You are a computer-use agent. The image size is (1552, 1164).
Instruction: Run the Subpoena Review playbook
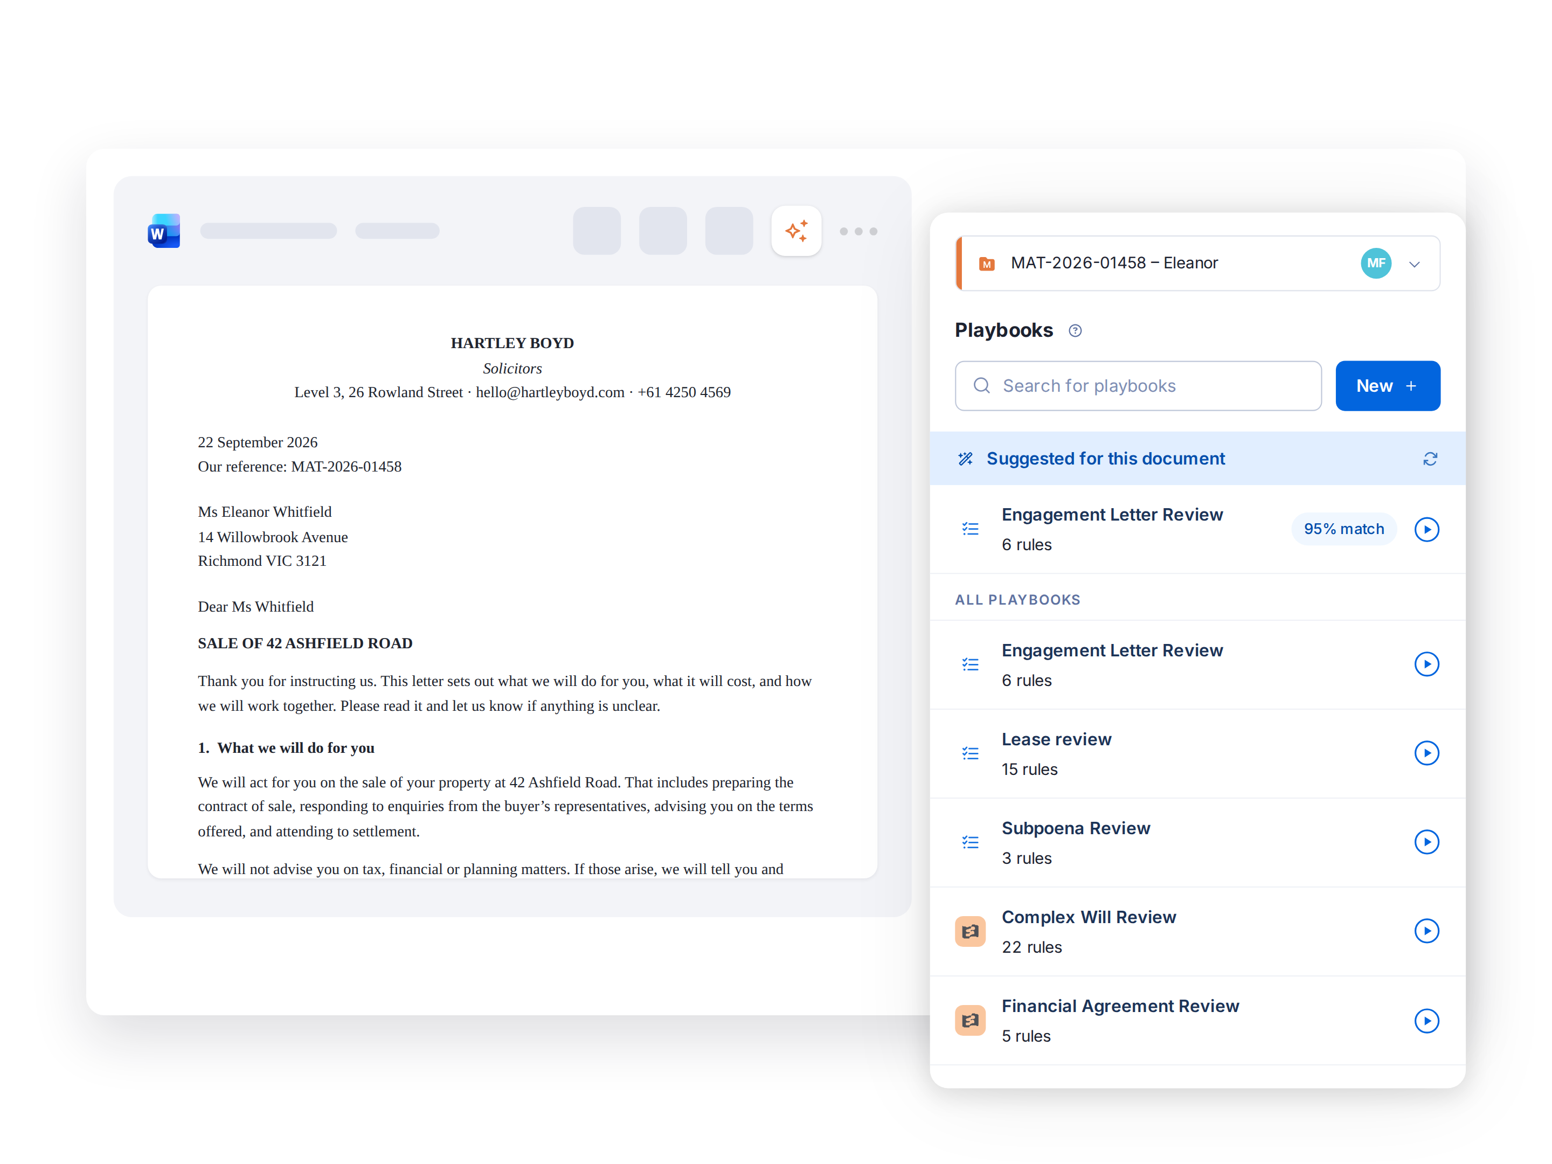[x=1426, y=842]
